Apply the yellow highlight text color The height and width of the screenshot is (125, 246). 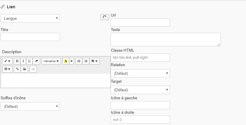pyautogui.click(x=65, y=61)
